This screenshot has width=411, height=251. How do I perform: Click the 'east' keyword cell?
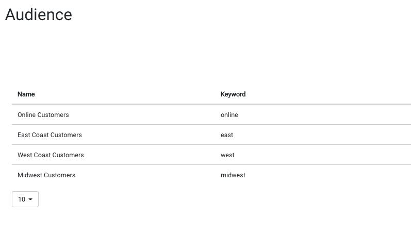click(x=227, y=135)
